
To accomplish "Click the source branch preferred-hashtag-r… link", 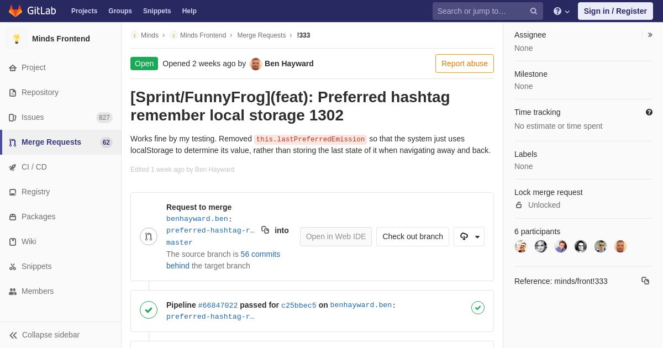I will [211, 230].
